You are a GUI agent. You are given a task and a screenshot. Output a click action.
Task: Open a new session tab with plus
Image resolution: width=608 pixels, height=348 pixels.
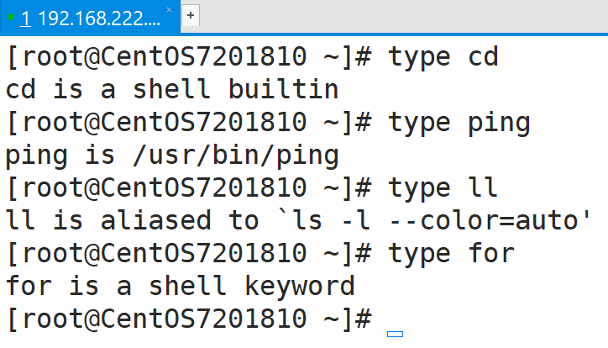pyautogui.click(x=191, y=16)
